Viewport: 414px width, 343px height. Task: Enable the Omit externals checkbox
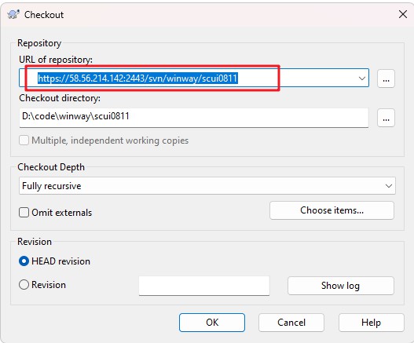(24, 213)
